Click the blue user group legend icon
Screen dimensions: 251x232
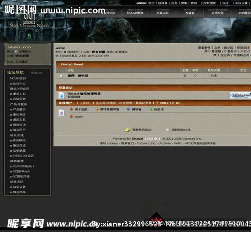point(128,109)
